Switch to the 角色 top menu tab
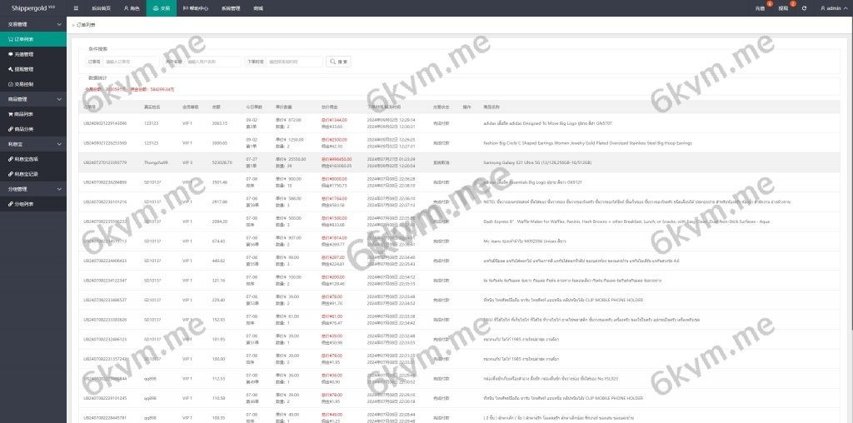Image resolution: width=853 pixels, height=423 pixels. (132, 7)
